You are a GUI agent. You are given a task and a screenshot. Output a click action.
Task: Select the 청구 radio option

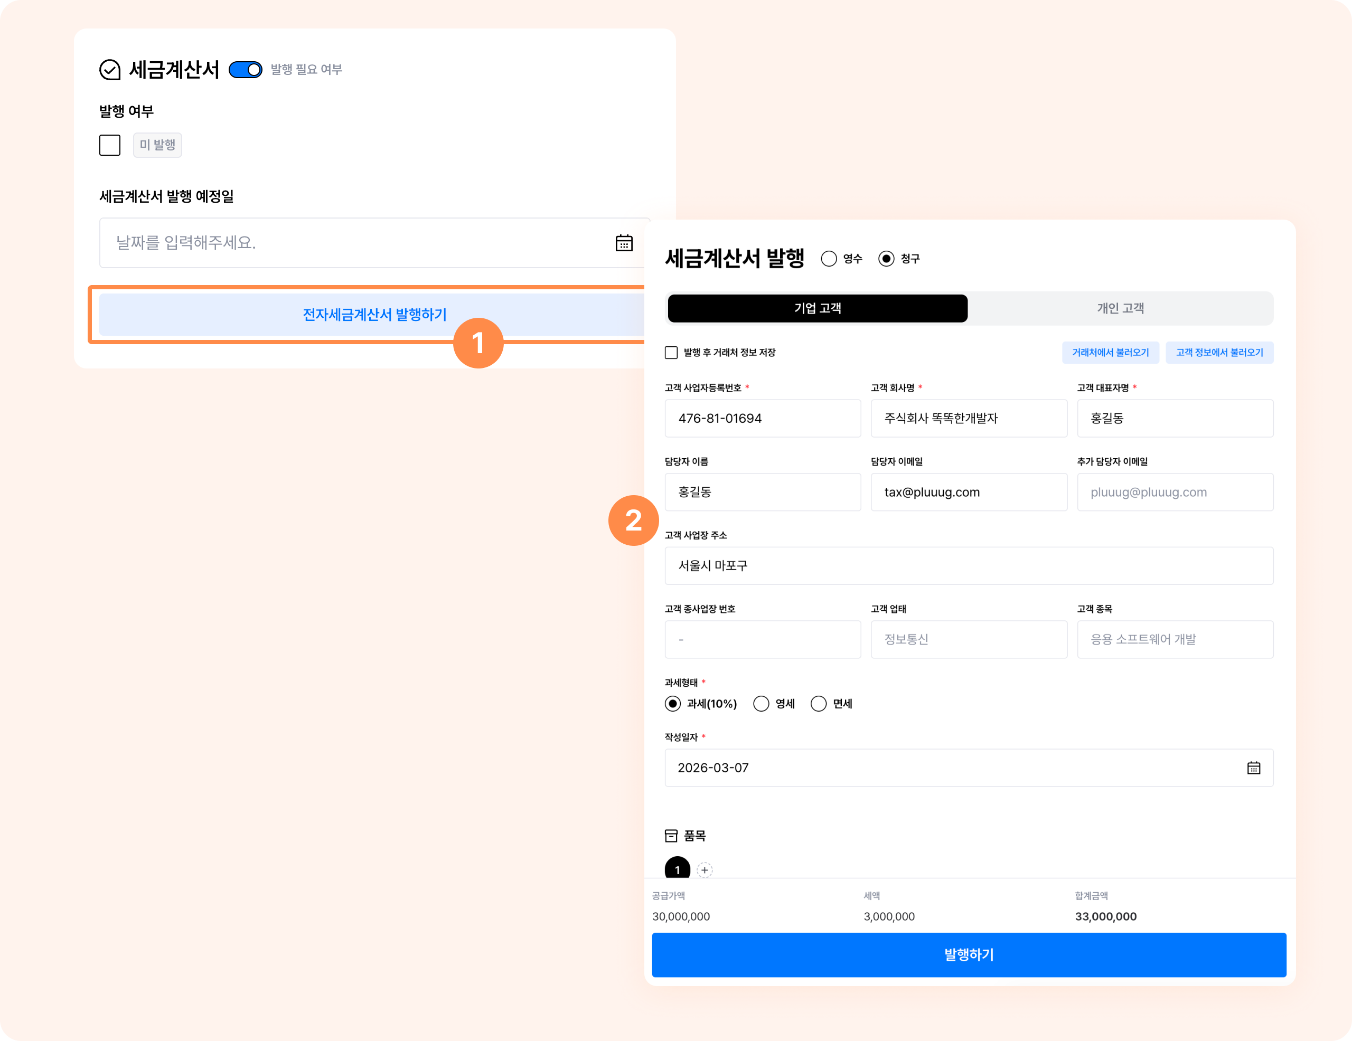(886, 259)
